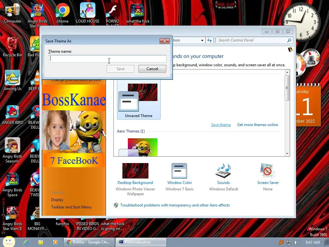The height and width of the screenshot is (247, 329).
Task: Click the Save button in dialog
Action: click(x=120, y=69)
